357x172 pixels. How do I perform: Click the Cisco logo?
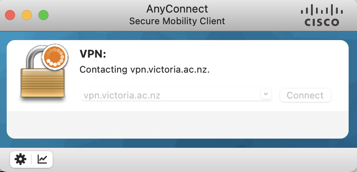point(321,16)
